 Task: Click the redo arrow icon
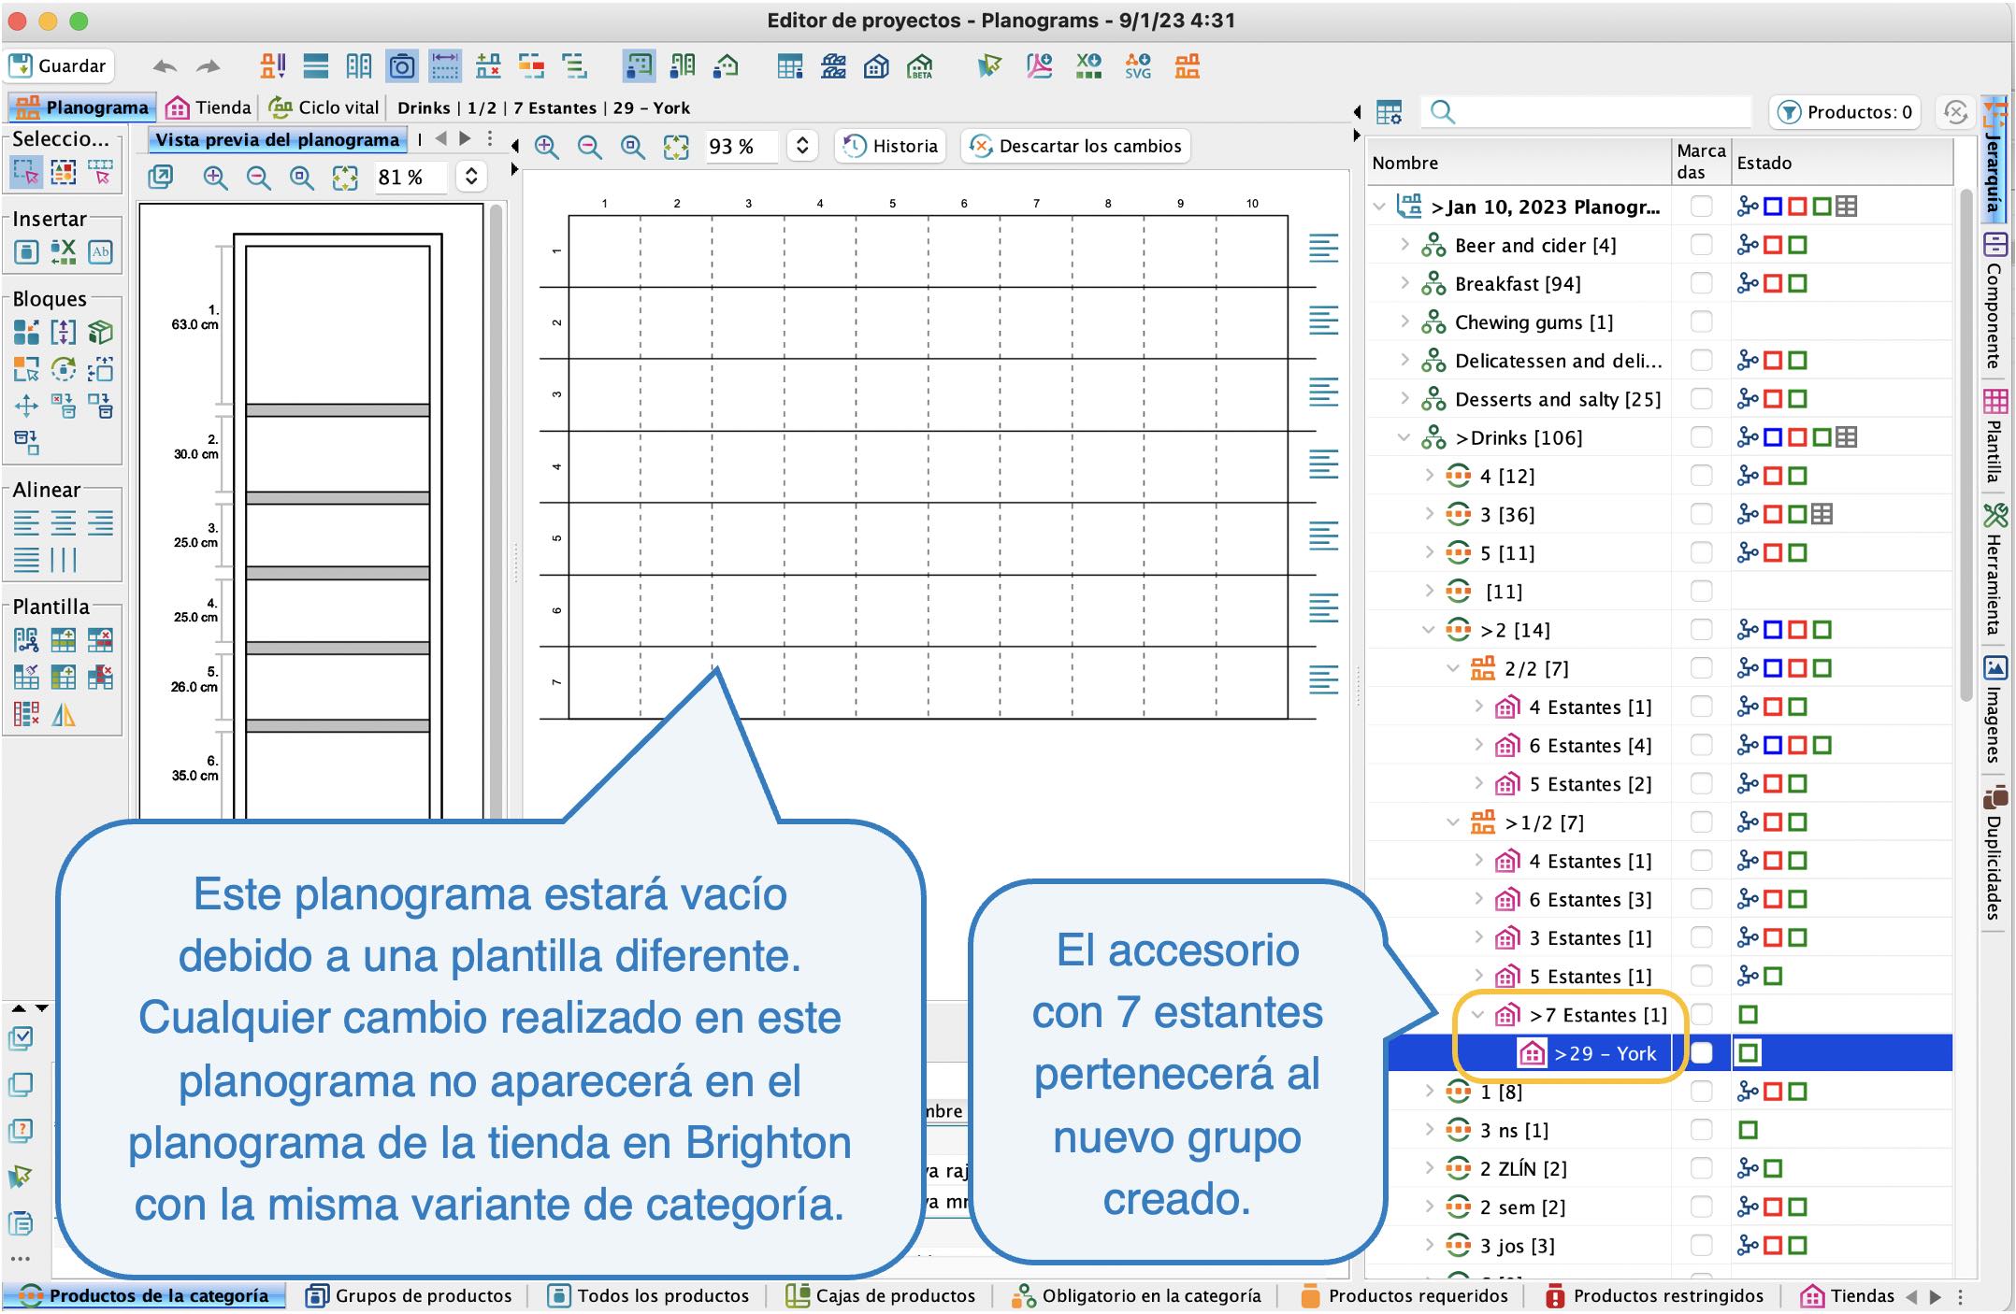point(208,66)
